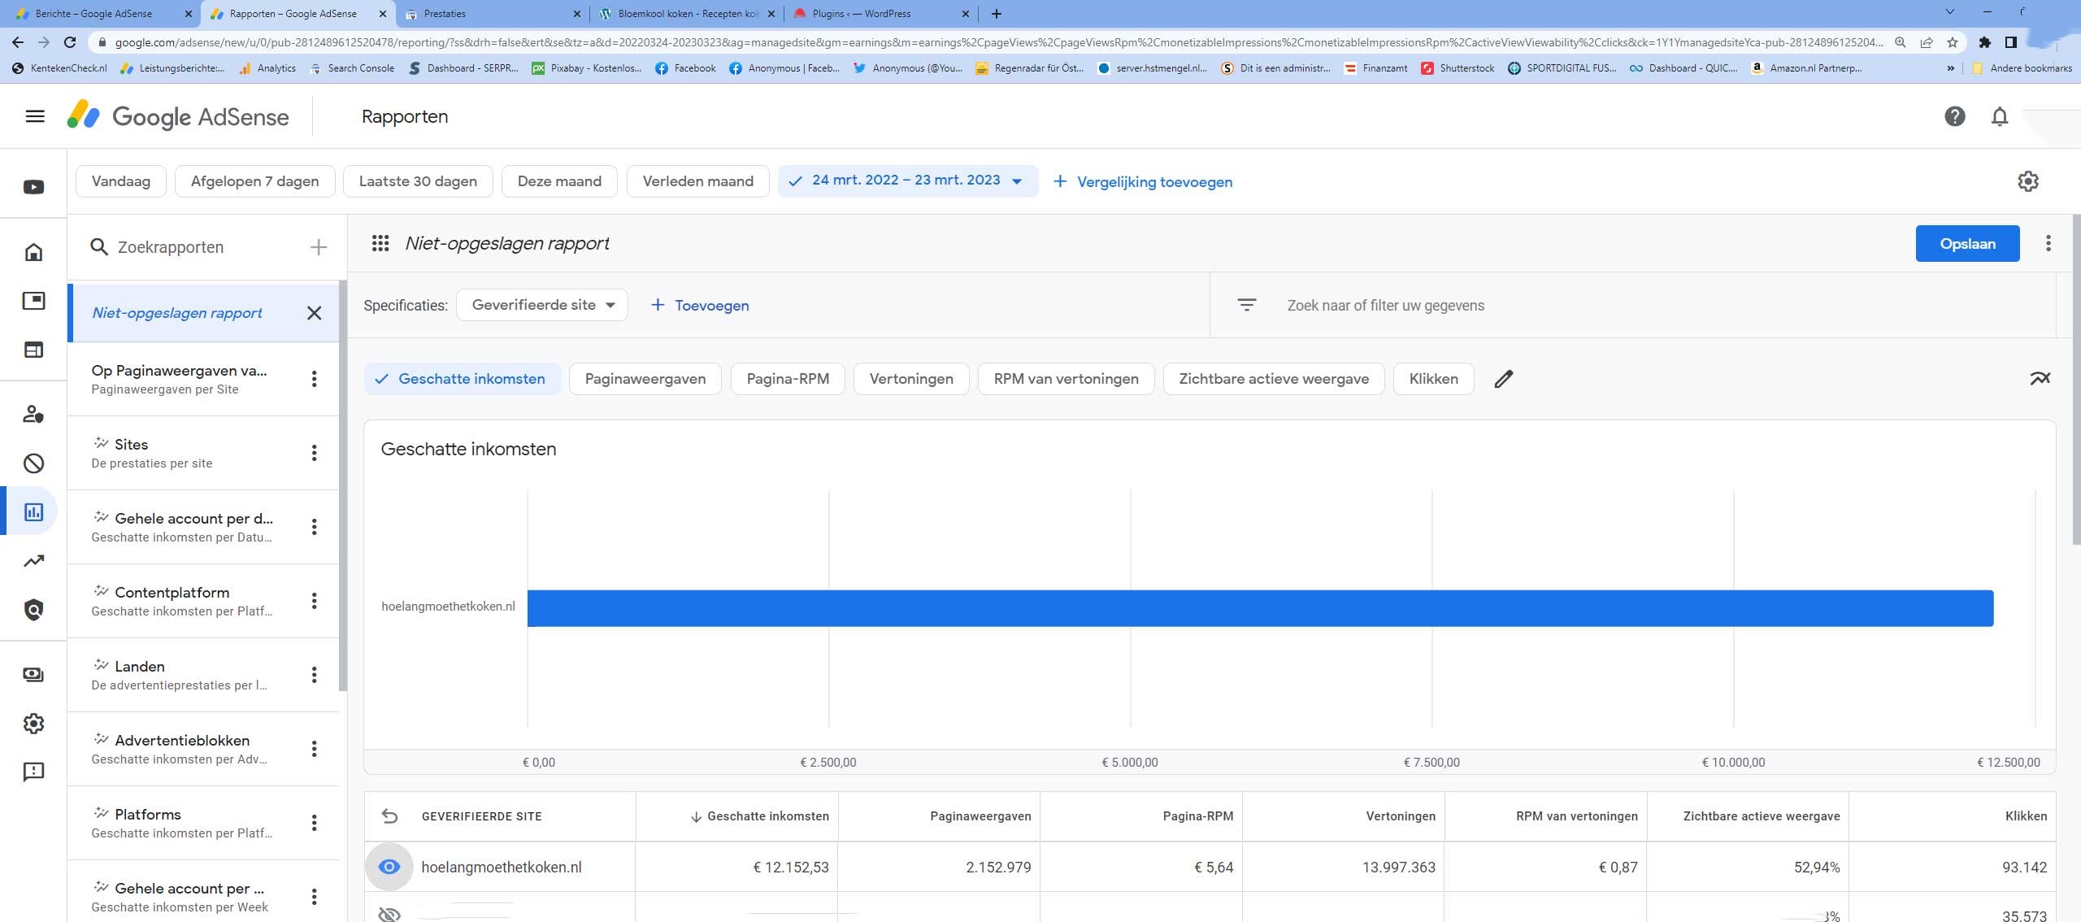Open options menu for Sites report
This screenshot has width=2081, height=922.
(314, 453)
